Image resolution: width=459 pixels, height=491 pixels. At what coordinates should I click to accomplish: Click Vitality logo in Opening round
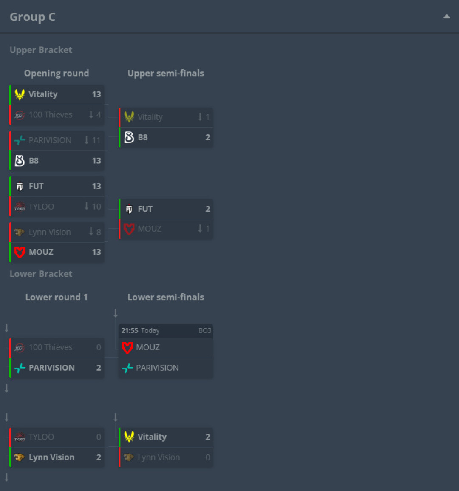click(20, 94)
